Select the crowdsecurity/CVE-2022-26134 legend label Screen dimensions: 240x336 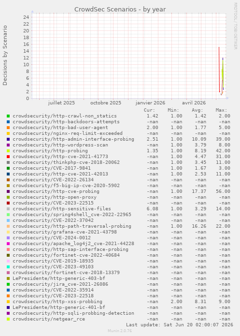[53, 180]
